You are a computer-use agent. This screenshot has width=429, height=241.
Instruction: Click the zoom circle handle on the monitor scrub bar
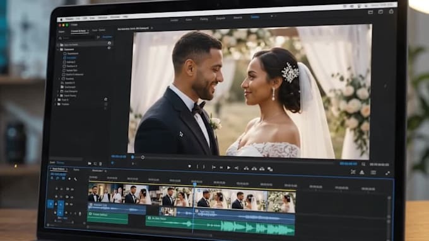coord(143,157)
